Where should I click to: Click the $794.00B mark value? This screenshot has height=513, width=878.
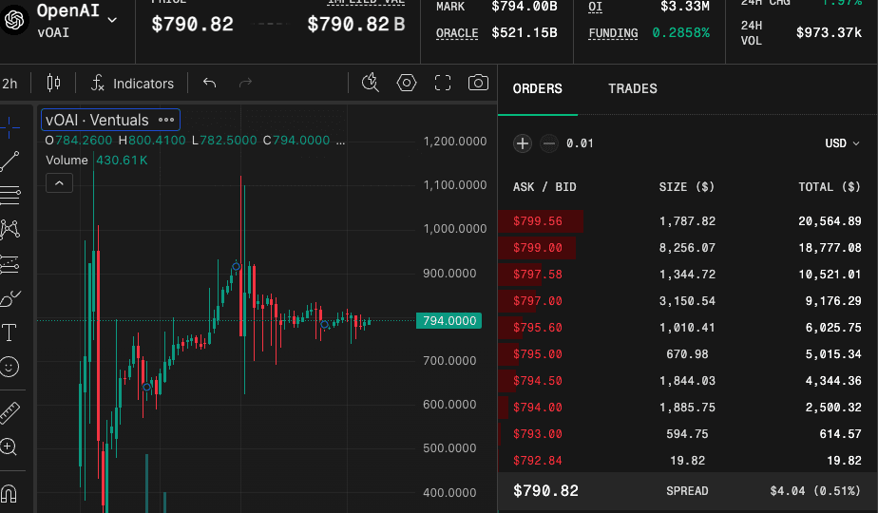click(x=525, y=7)
